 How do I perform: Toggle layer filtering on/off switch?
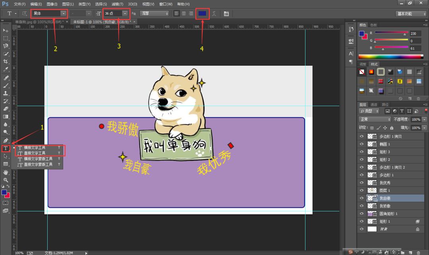[426, 110]
